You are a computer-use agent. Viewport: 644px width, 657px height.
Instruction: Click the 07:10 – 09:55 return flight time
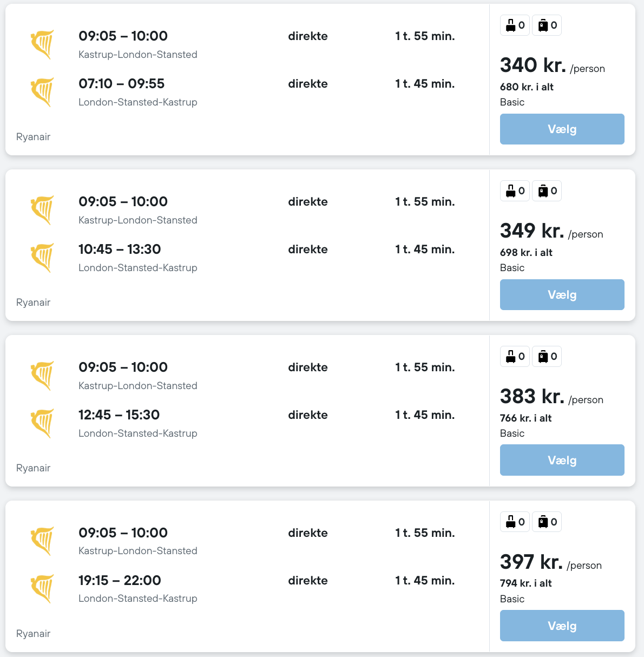pyautogui.click(x=121, y=84)
